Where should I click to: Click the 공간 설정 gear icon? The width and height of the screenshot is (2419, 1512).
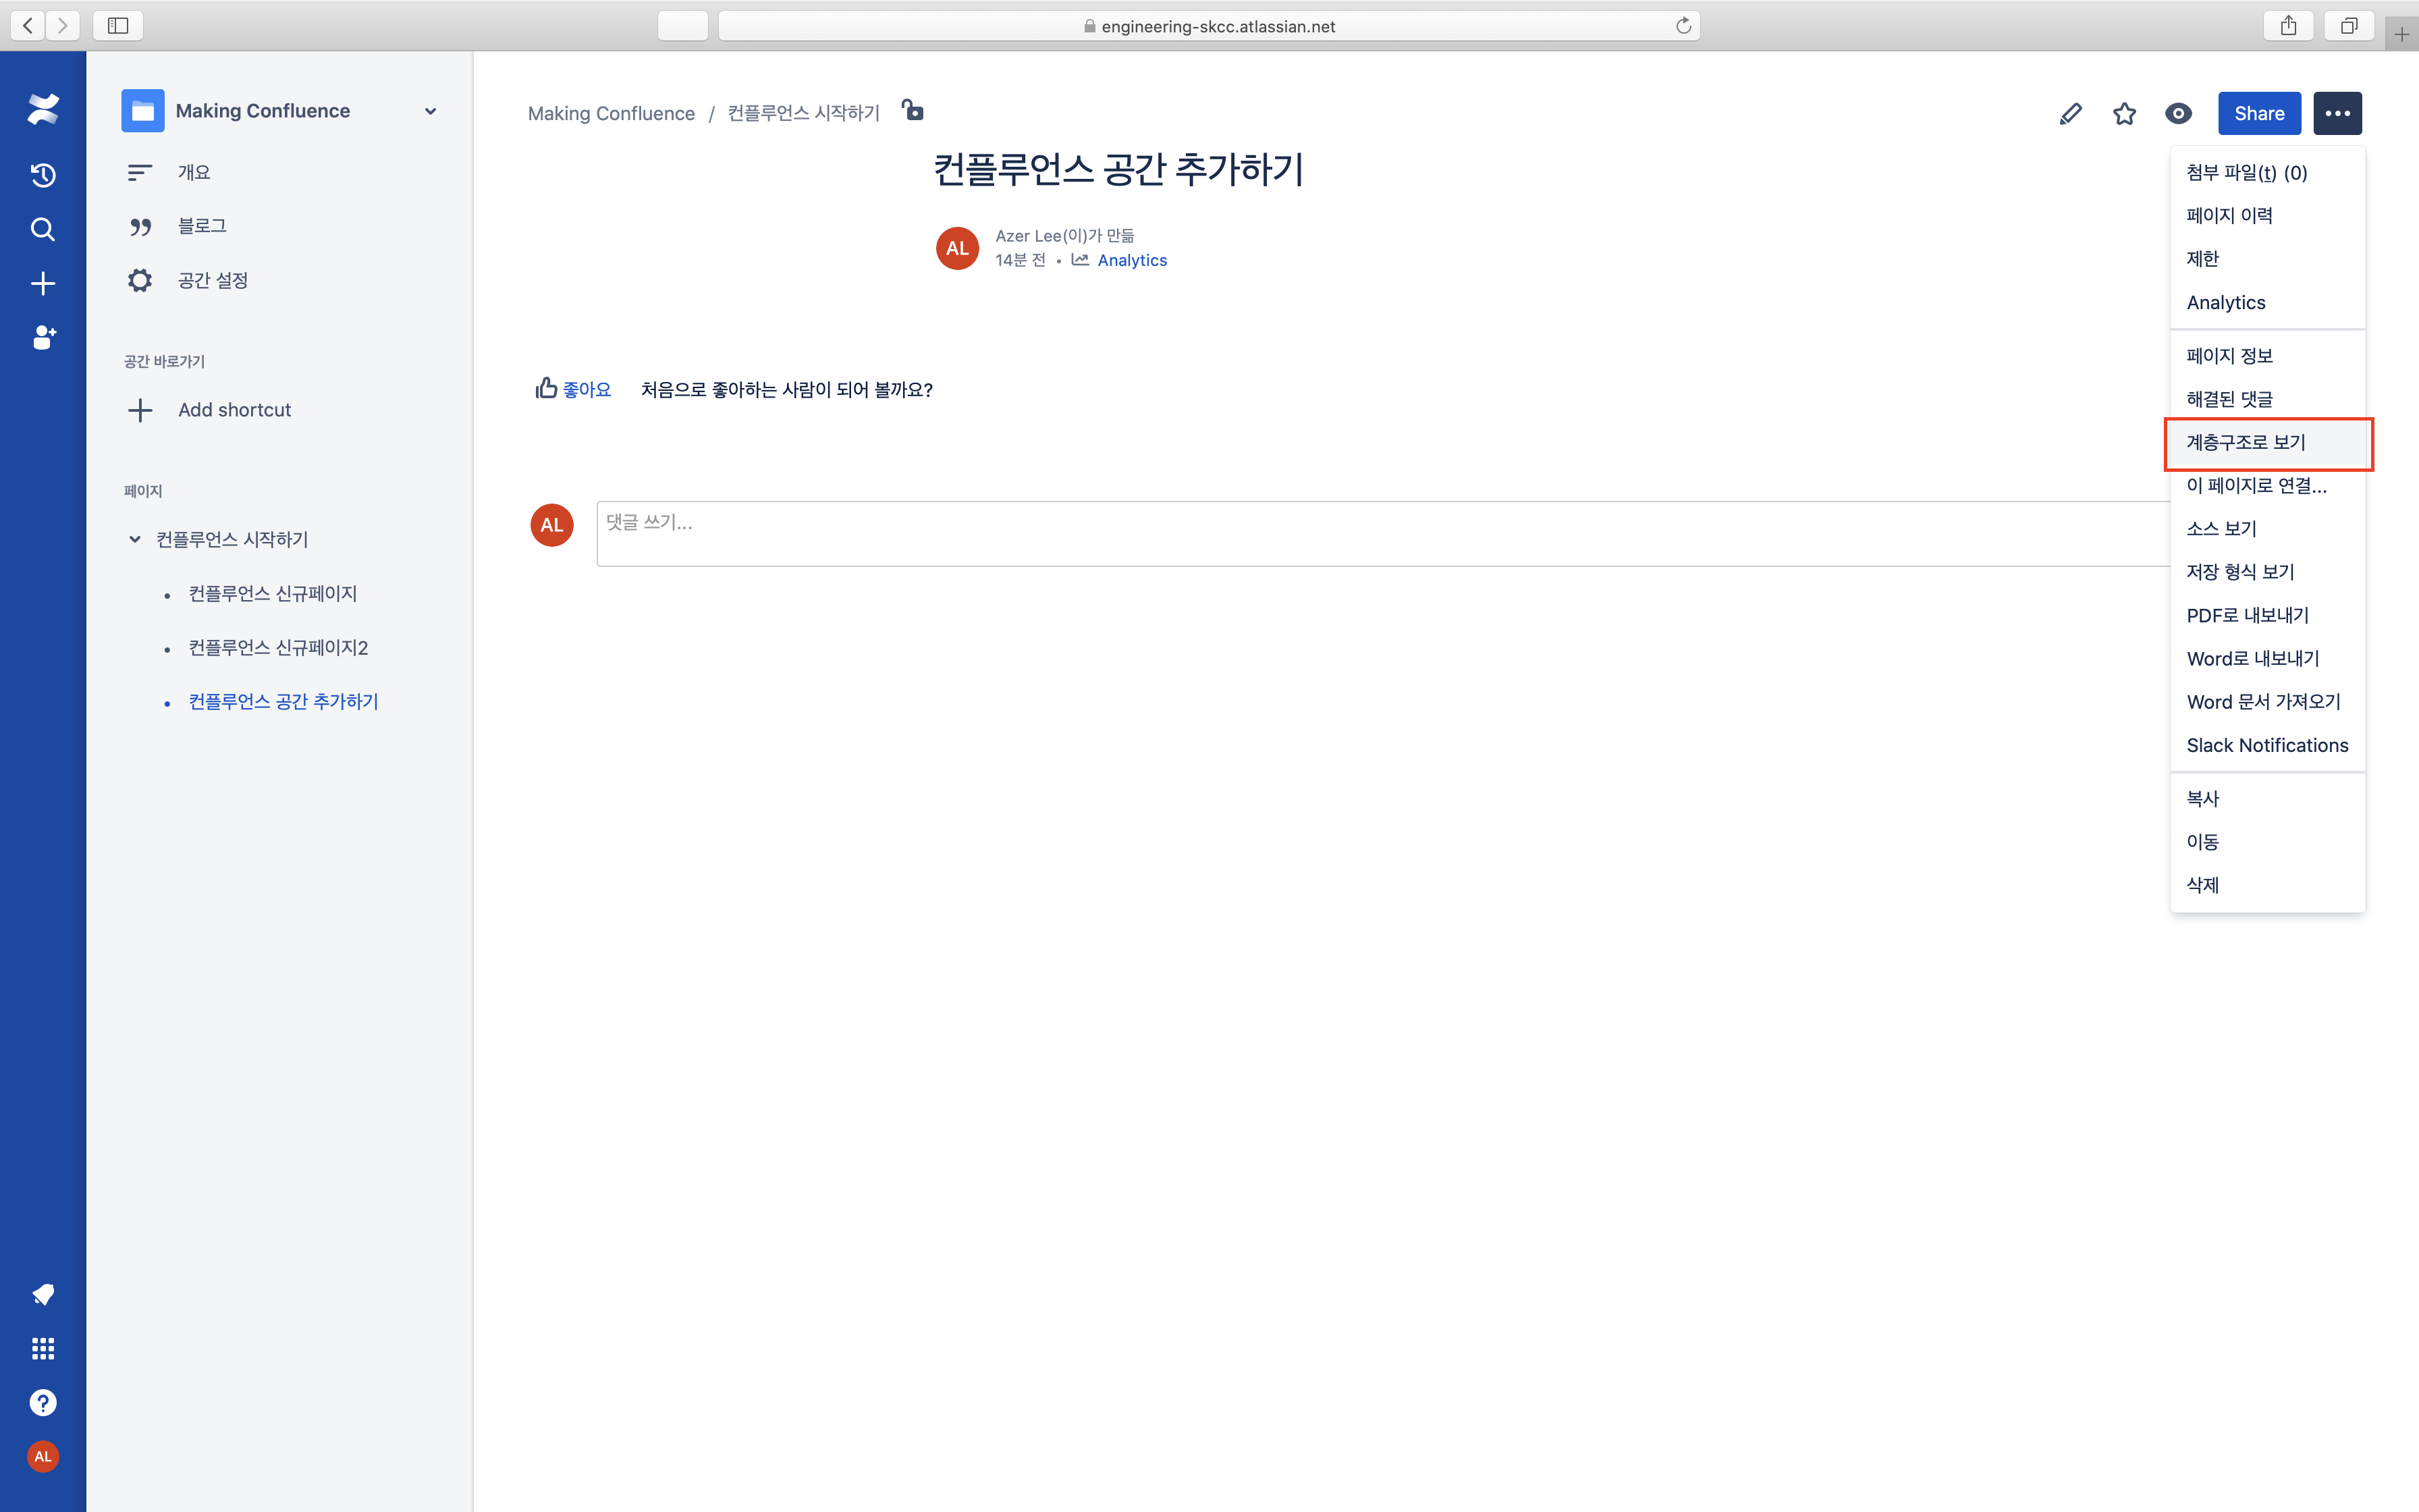coord(140,280)
